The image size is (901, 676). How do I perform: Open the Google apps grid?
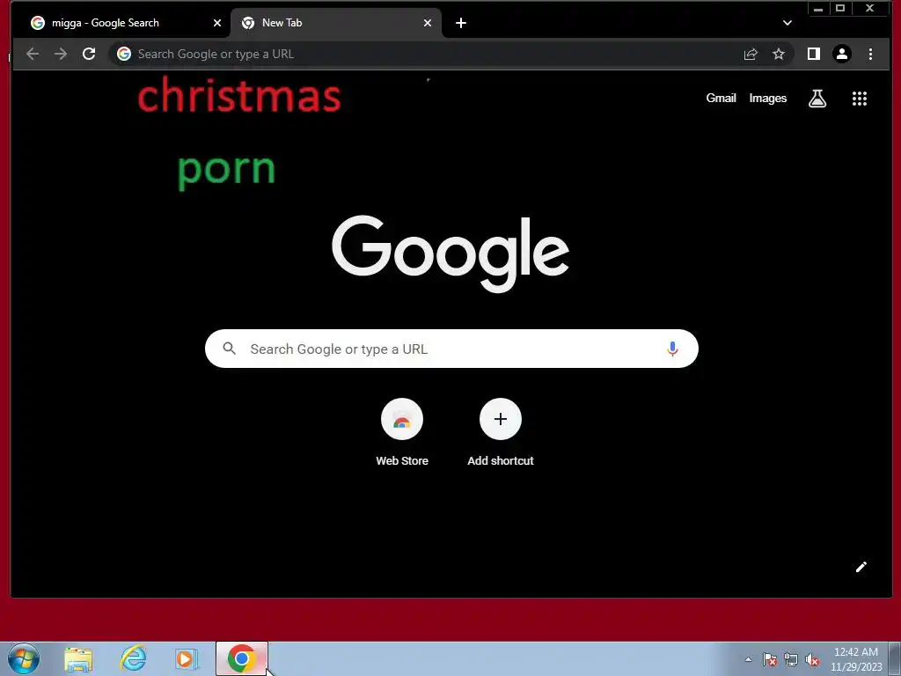pyautogui.click(x=859, y=99)
